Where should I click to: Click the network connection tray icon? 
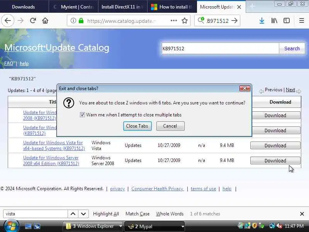point(272,226)
